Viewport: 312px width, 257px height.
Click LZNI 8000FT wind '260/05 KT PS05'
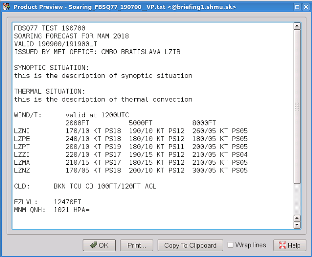coord(220,131)
